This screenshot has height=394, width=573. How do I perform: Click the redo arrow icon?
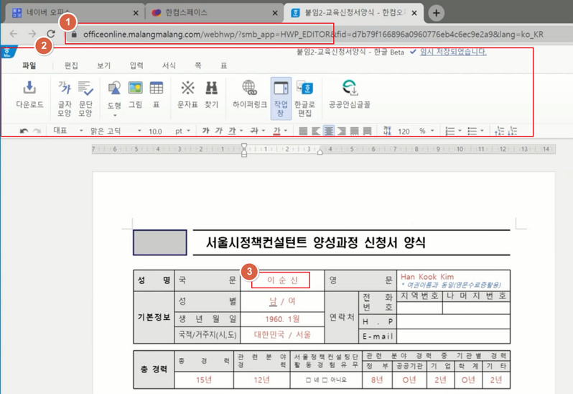pos(37,131)
